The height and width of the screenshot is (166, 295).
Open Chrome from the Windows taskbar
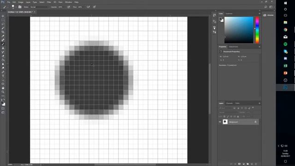point(285,30)
